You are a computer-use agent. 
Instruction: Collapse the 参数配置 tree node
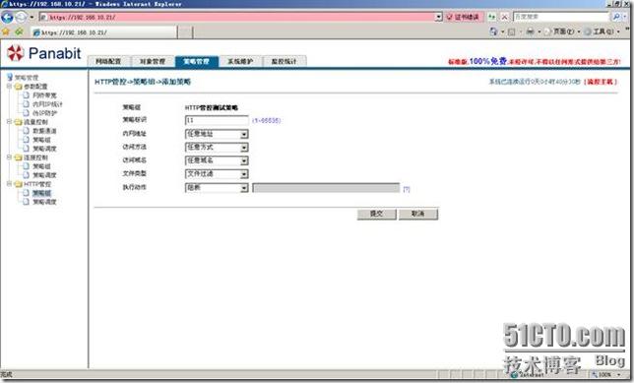click(9, 86)
